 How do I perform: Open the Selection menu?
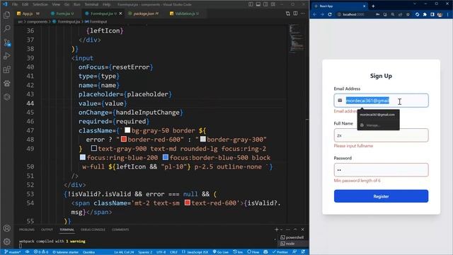pyautogui.click(x=40, y=4)
